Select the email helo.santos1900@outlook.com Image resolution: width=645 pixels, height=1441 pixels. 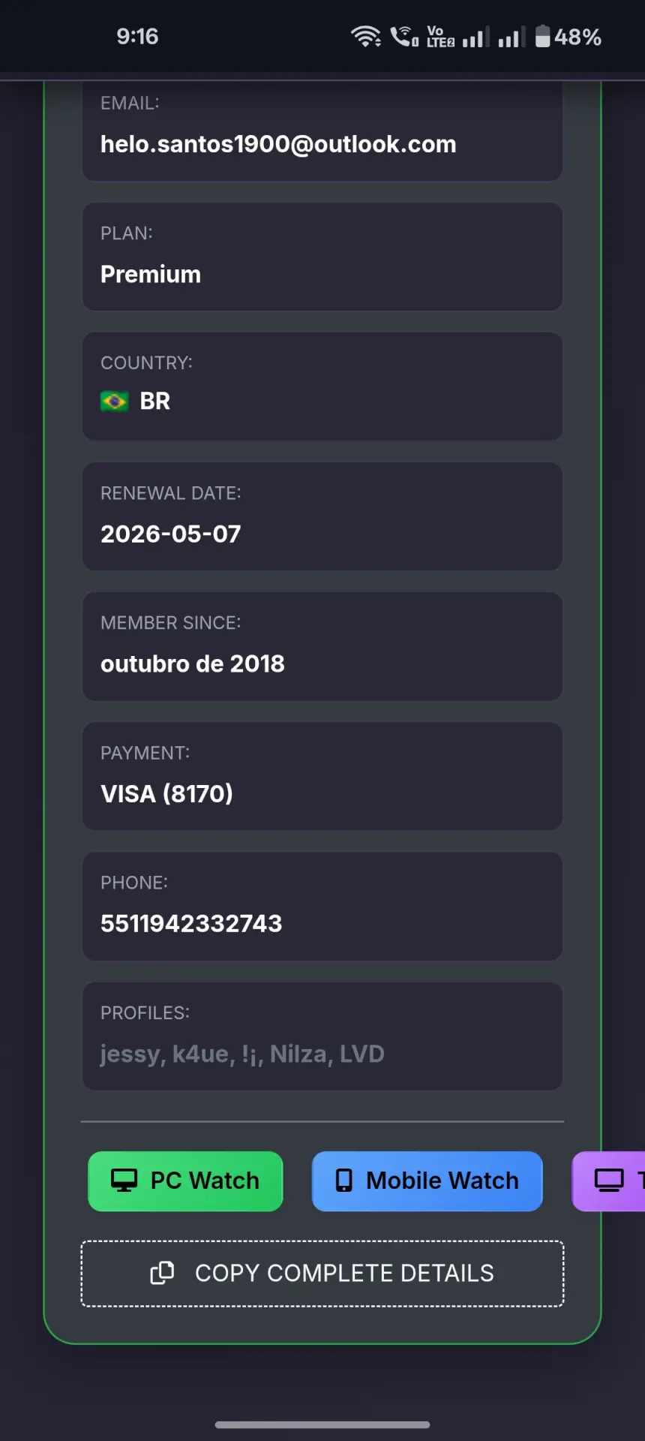point(278,144)
